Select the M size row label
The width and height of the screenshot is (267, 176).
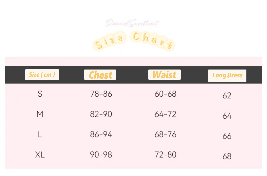click(x=40, y=114)
